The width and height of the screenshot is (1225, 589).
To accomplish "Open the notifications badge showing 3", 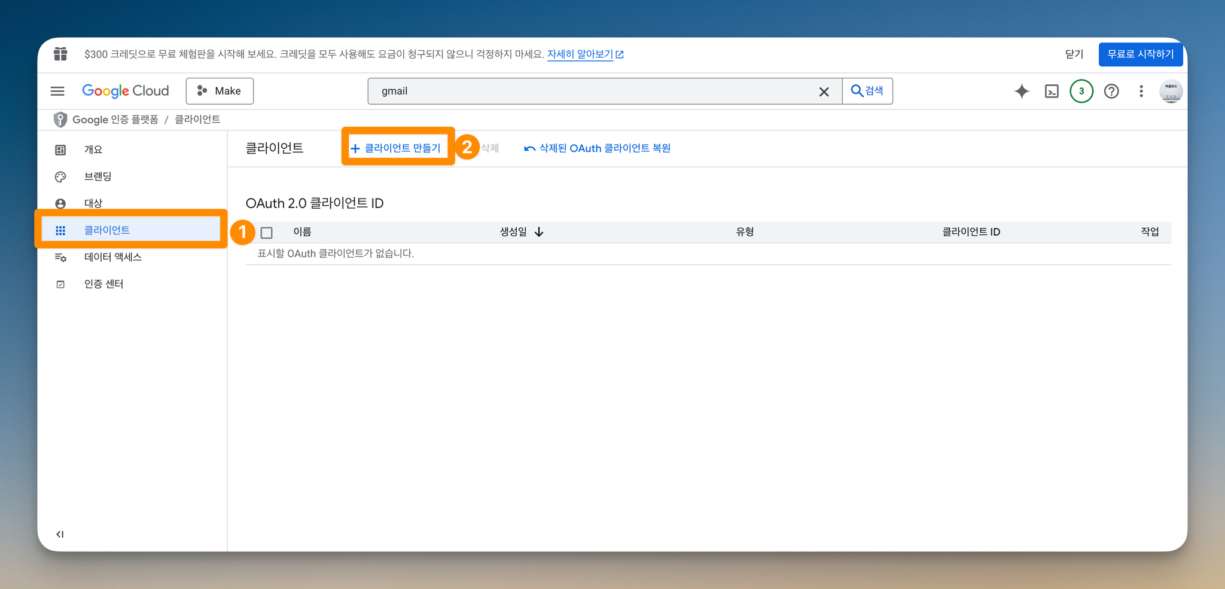I will pos(1081,91).
